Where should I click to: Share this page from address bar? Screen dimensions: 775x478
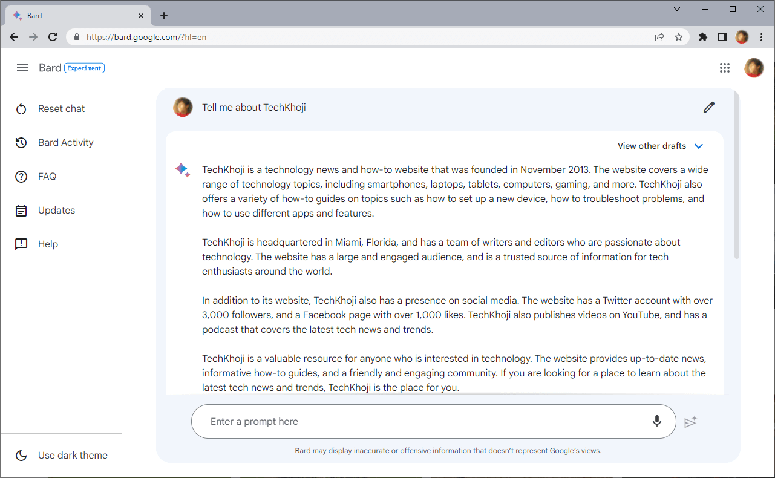pyautogui.click(x=659, y=37)
